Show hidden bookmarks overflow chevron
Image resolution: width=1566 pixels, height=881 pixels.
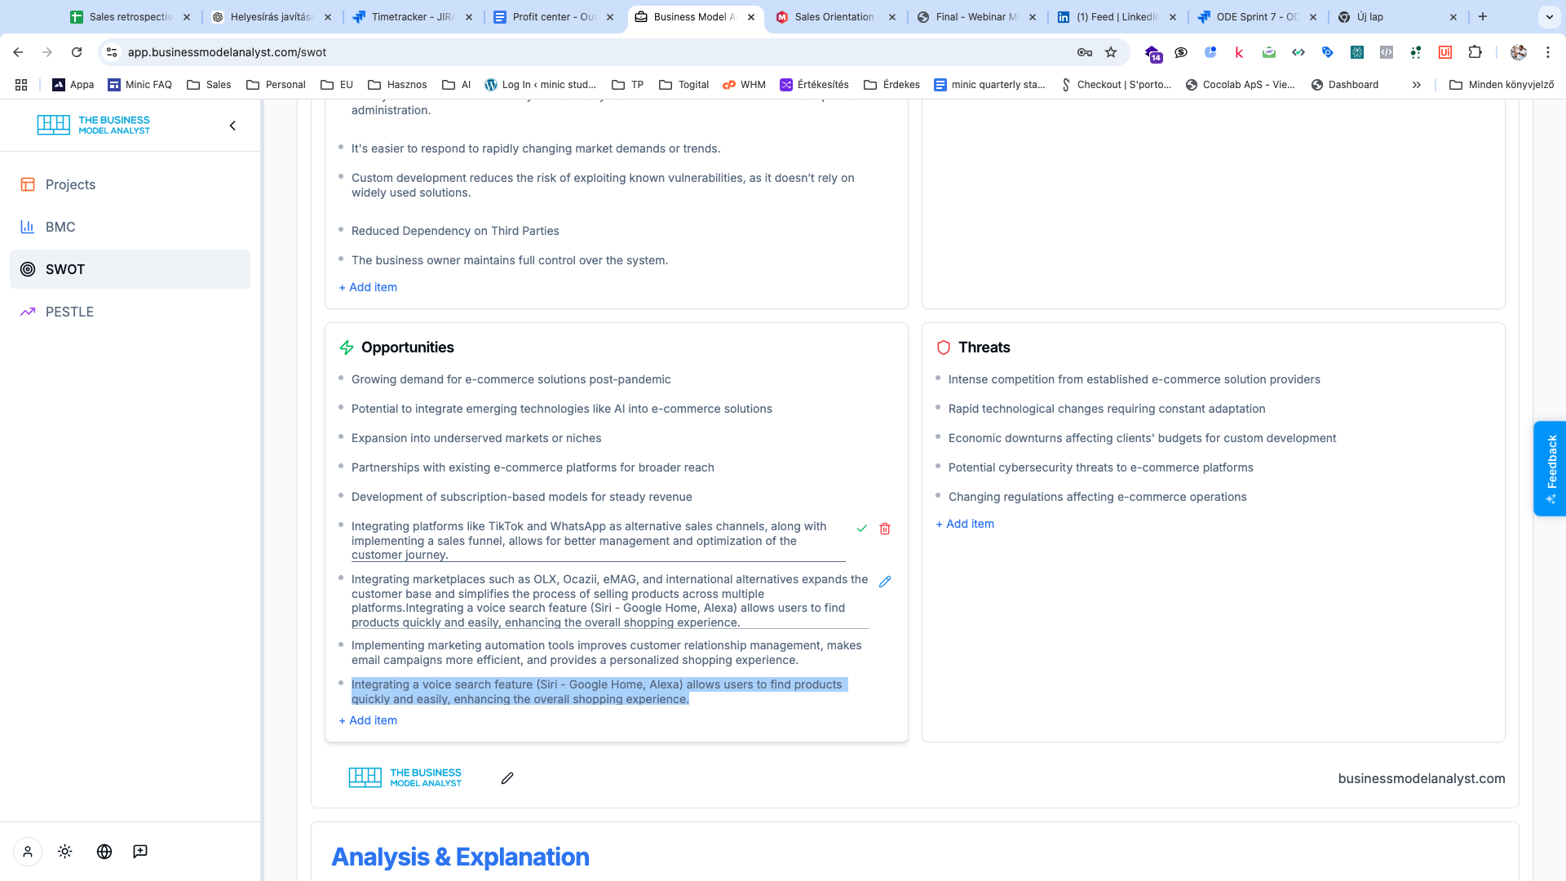tap(1417, 85)
